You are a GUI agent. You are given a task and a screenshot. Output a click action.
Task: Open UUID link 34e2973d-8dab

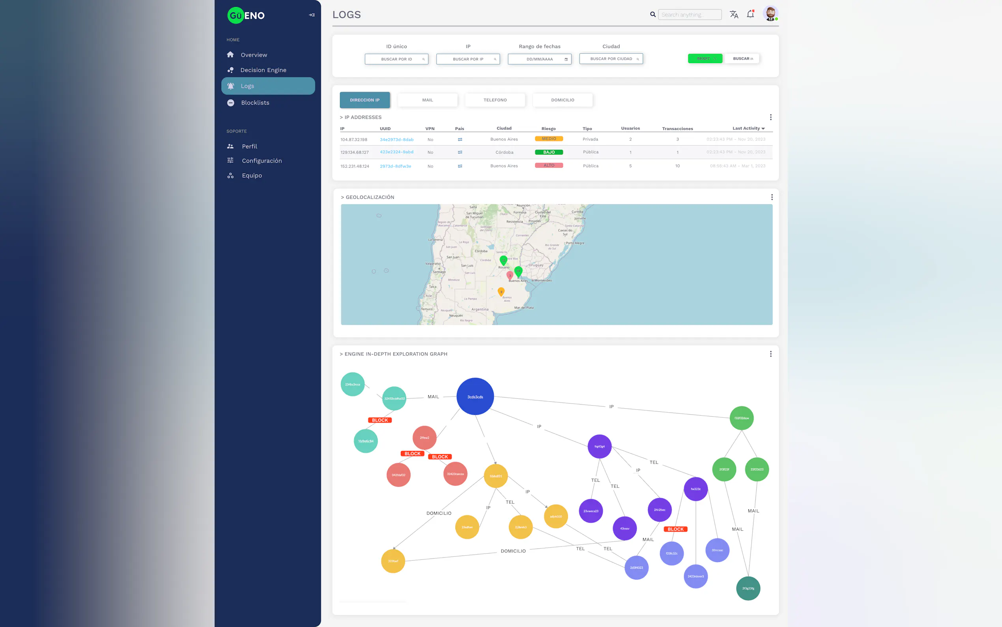[x=396, y=140]
